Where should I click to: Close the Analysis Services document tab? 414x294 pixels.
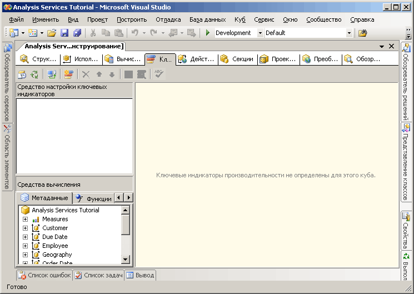(392, 46)
